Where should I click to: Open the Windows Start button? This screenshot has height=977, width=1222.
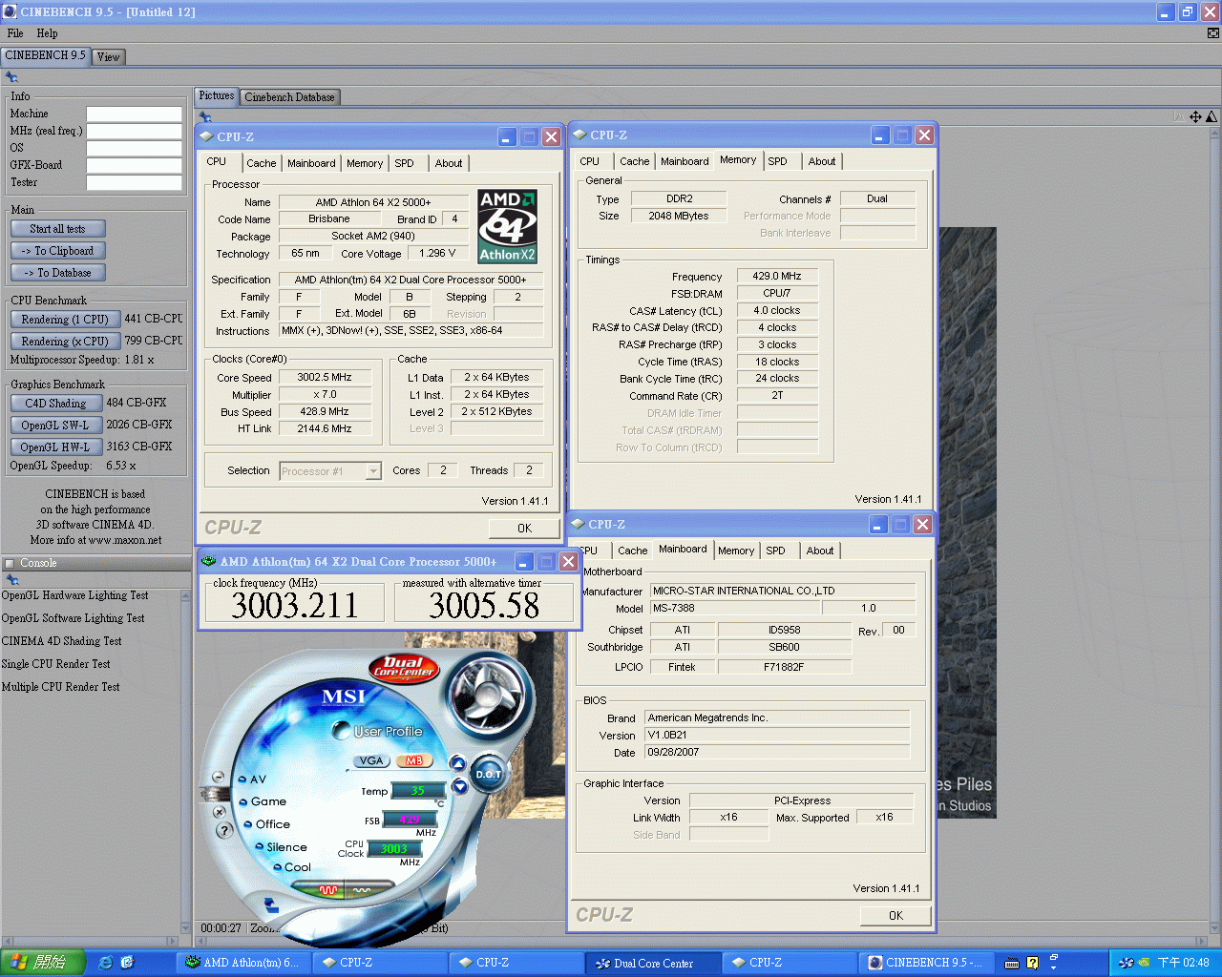[x=43, y=963]
